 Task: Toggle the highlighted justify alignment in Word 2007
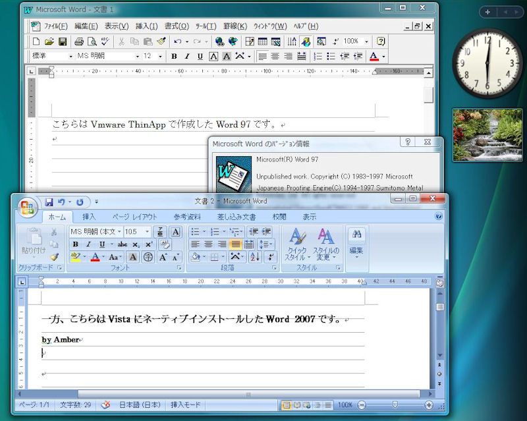pyautogui.click(x=236, y=244)
